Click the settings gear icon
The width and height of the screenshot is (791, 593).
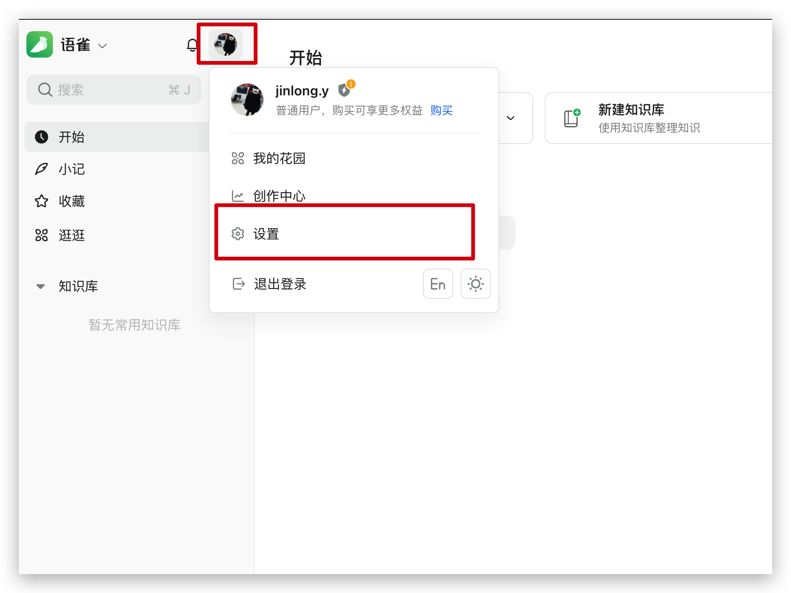[x=238, y=234]
